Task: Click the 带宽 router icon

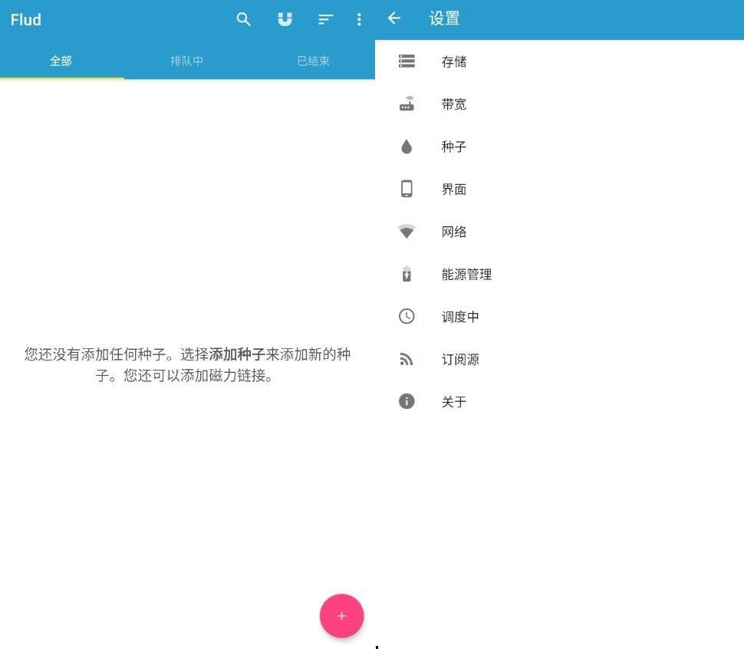Action: click(x=407, y=104)
